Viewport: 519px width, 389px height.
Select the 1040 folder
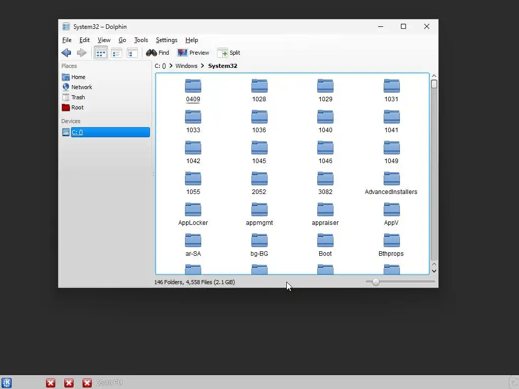point(325,122)
